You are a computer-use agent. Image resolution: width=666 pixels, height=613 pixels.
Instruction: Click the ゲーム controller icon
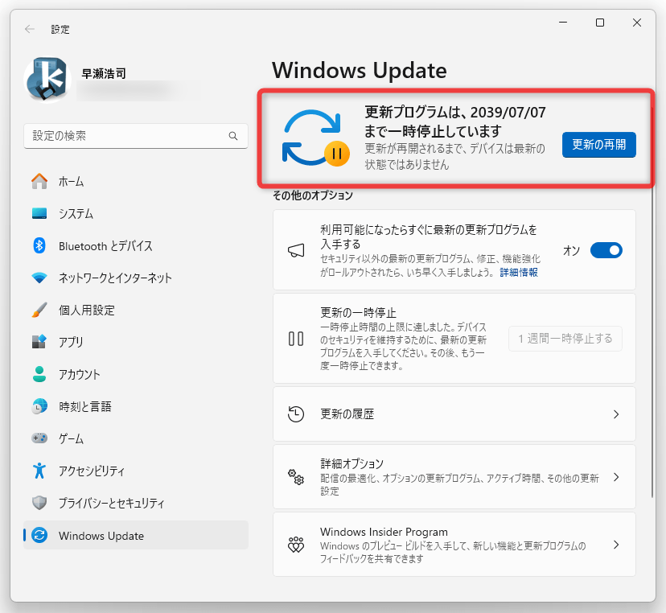pos(39,438)
